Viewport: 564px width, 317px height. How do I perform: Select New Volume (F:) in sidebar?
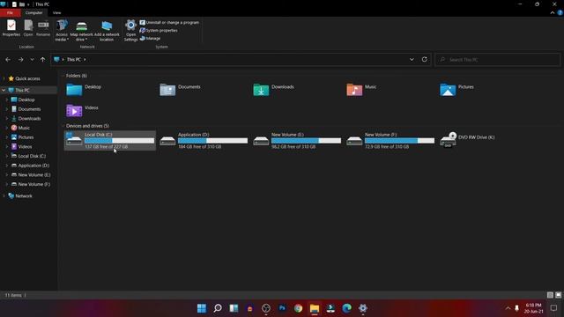(x=34, y=184)
